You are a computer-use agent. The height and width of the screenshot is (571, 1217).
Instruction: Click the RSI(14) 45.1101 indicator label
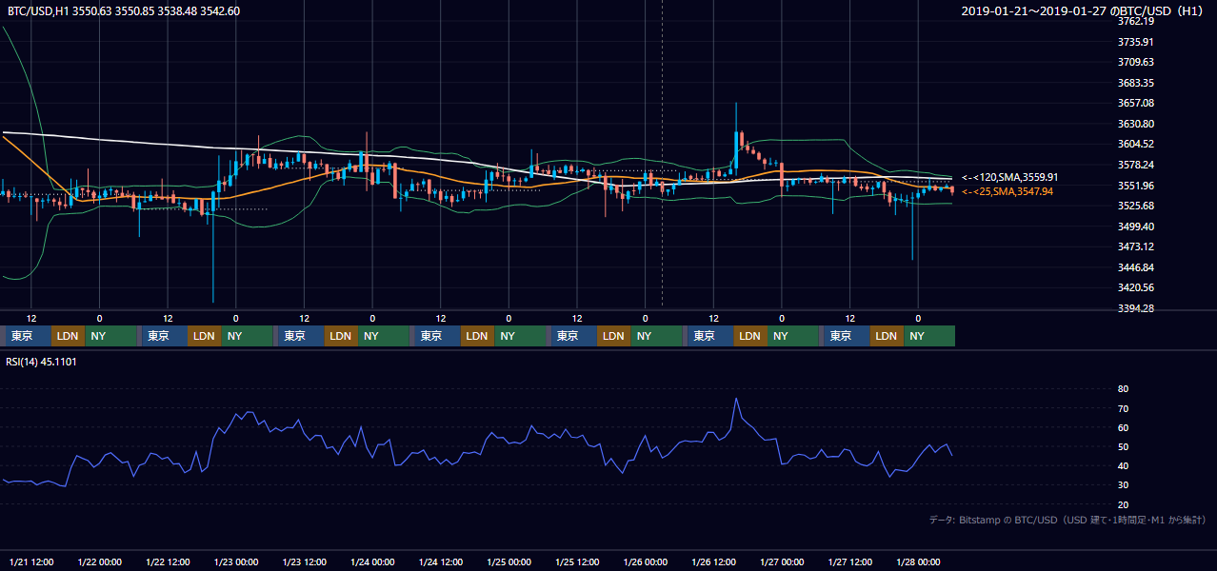pyautogui.click(x=41, y=362)
